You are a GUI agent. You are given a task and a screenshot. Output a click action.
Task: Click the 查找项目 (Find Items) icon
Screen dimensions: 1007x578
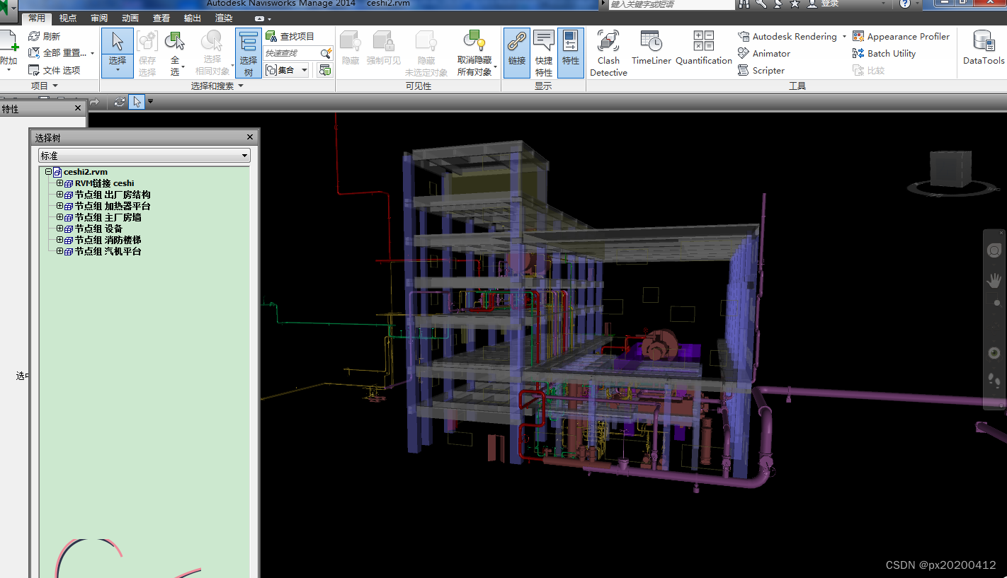point(273,35)
